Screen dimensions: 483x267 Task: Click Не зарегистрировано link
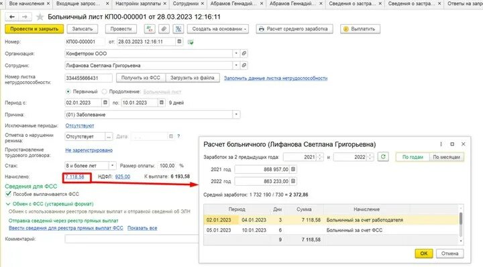pos(89,150)
